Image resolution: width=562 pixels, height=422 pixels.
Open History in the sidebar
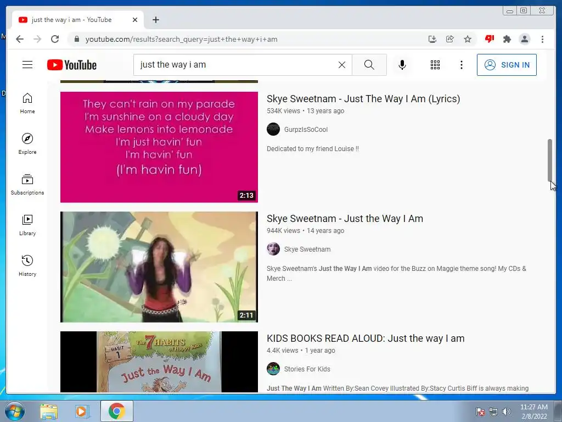(27, 265)
